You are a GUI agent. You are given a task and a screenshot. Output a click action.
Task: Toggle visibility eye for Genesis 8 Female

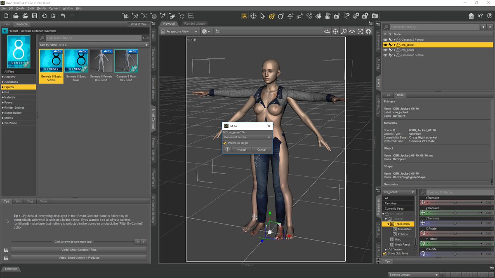(x=385, y=55)
